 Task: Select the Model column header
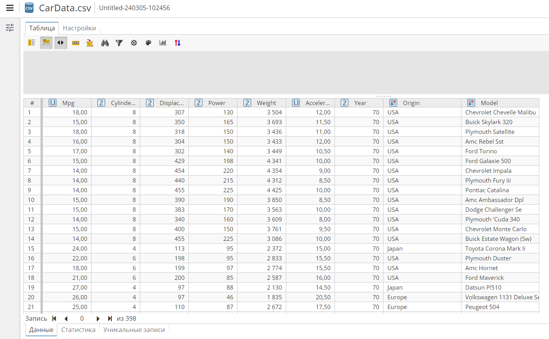pyautogui.click(x=500, y=103)
